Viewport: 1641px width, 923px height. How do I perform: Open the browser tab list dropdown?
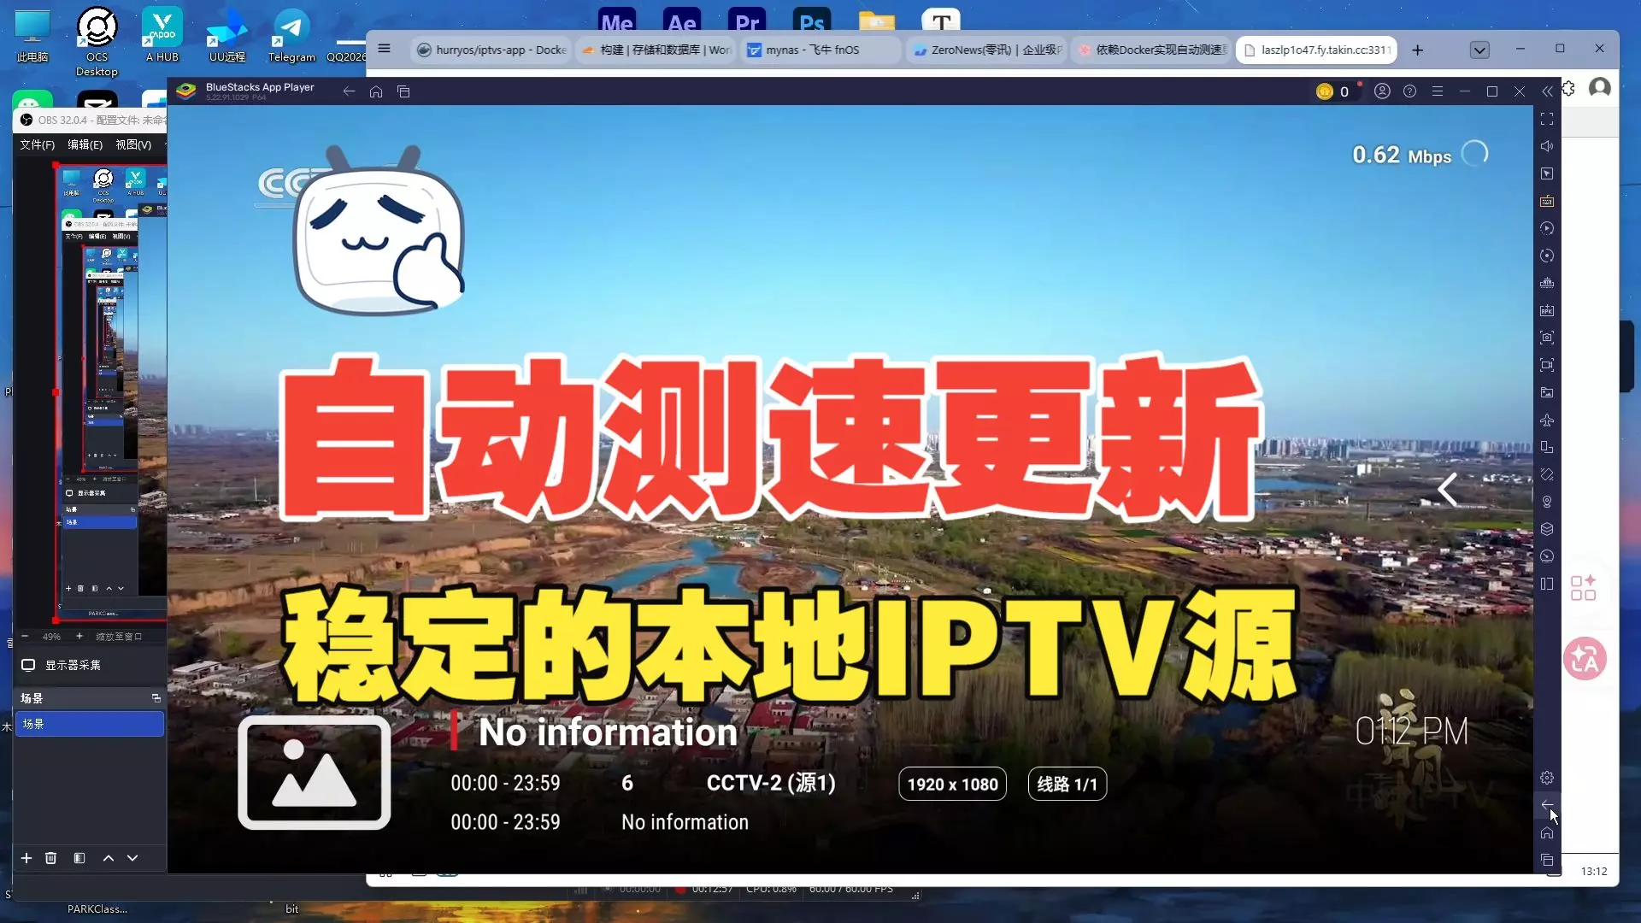click(x=1479, y=50)
